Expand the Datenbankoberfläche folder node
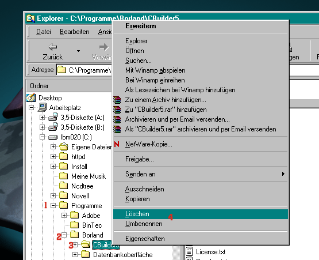319x260 pixels. 75,254
